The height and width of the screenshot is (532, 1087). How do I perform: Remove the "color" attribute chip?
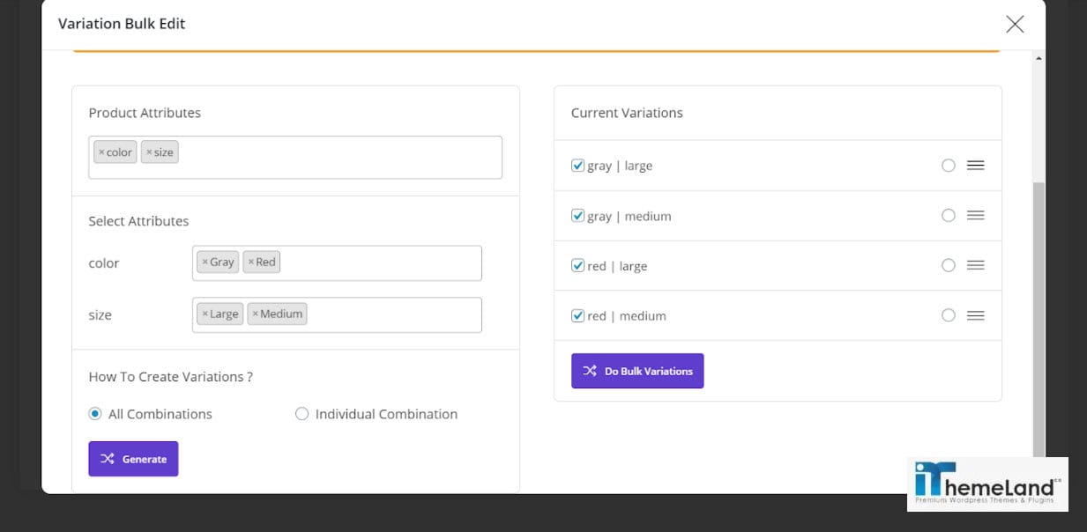pos(102,151)
